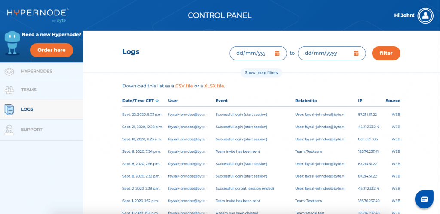
Task: Click the Support agent icon in sidebar
Action: point(9,130)
